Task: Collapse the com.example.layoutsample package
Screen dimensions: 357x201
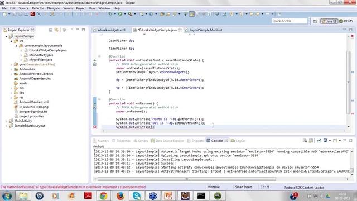Action: coord(16,46)
